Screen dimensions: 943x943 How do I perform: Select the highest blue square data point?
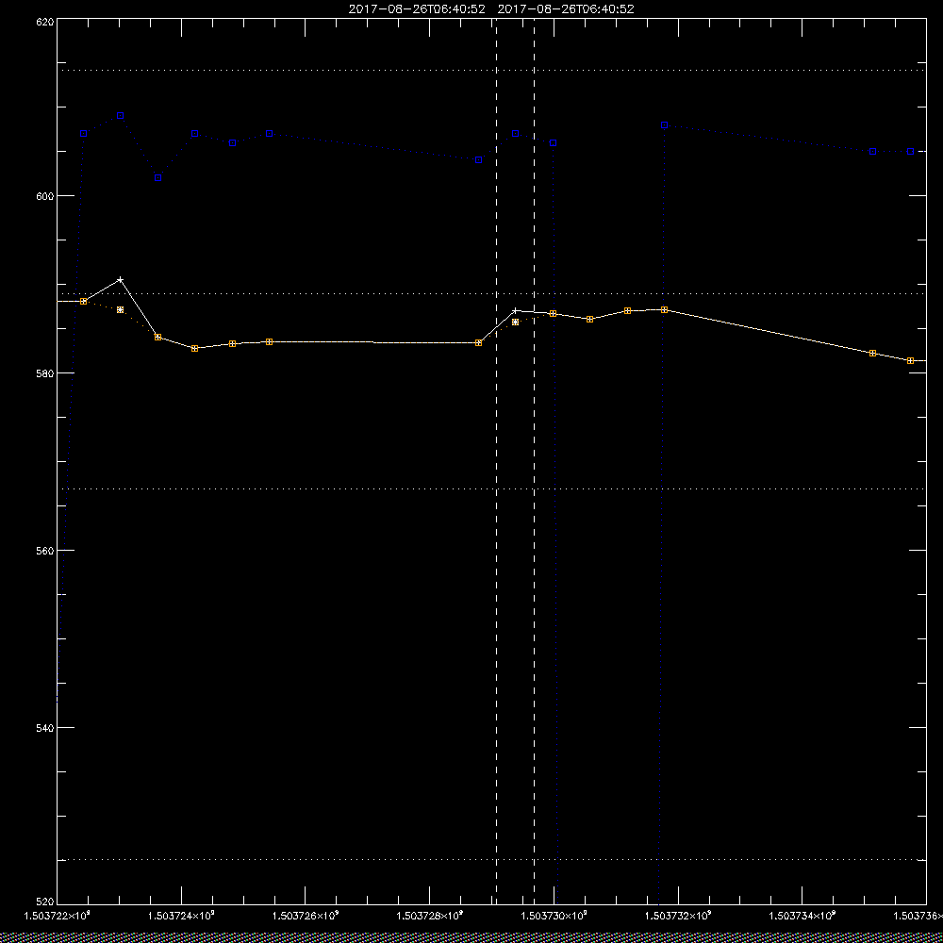pos(121,115)
